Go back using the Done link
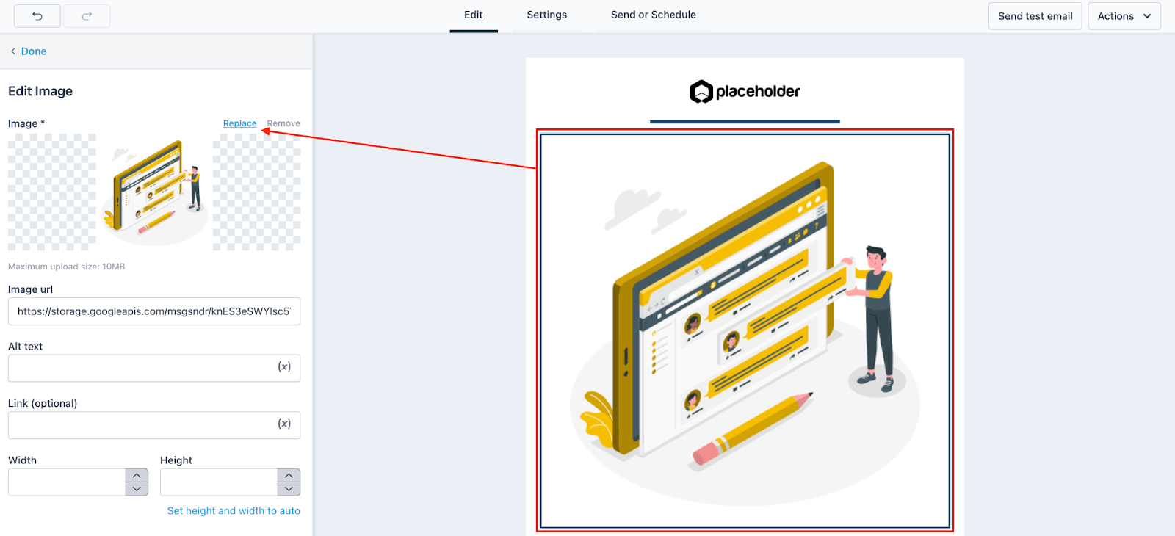This screenshot has height=536, width=1175. coord(33,51)
